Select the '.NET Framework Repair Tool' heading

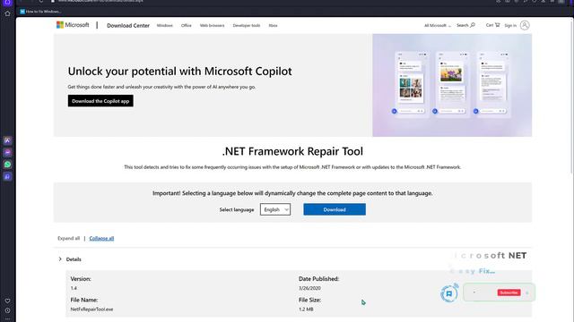point(292,151)
